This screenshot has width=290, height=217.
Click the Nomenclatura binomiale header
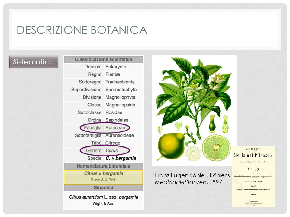tap(103, 166)
